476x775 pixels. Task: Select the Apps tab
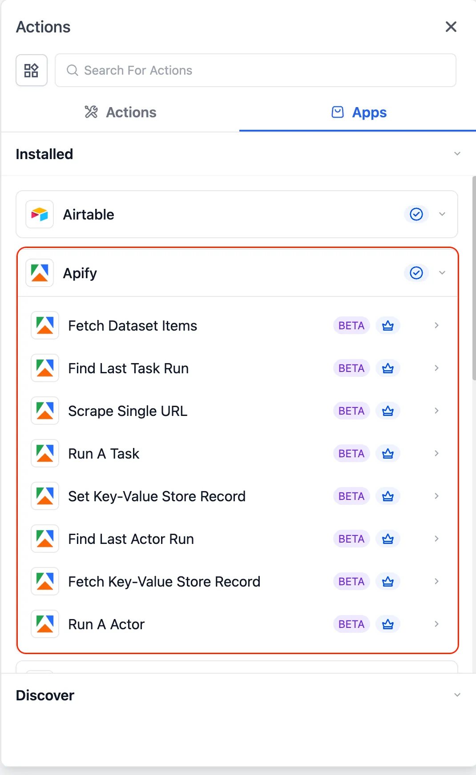[x=359, y=112]
